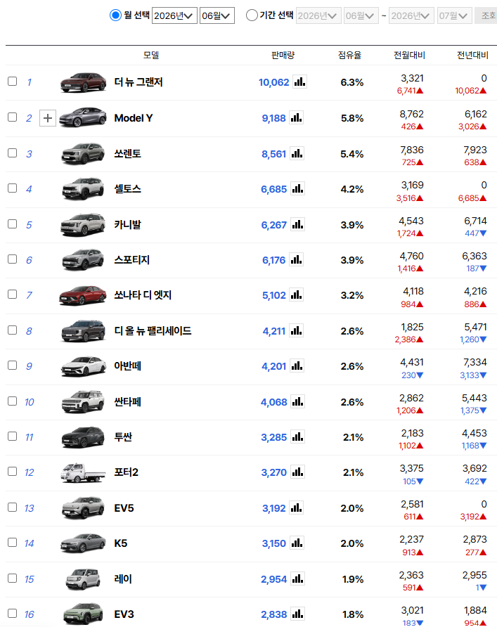Open the 쏘나타 디 엣지 model link

(x=143, y=295)
